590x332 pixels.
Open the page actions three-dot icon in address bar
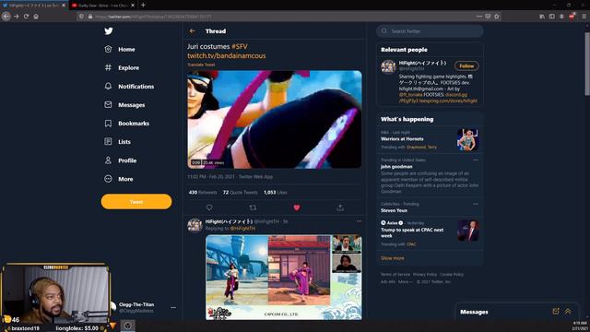[x=478, y=17]
